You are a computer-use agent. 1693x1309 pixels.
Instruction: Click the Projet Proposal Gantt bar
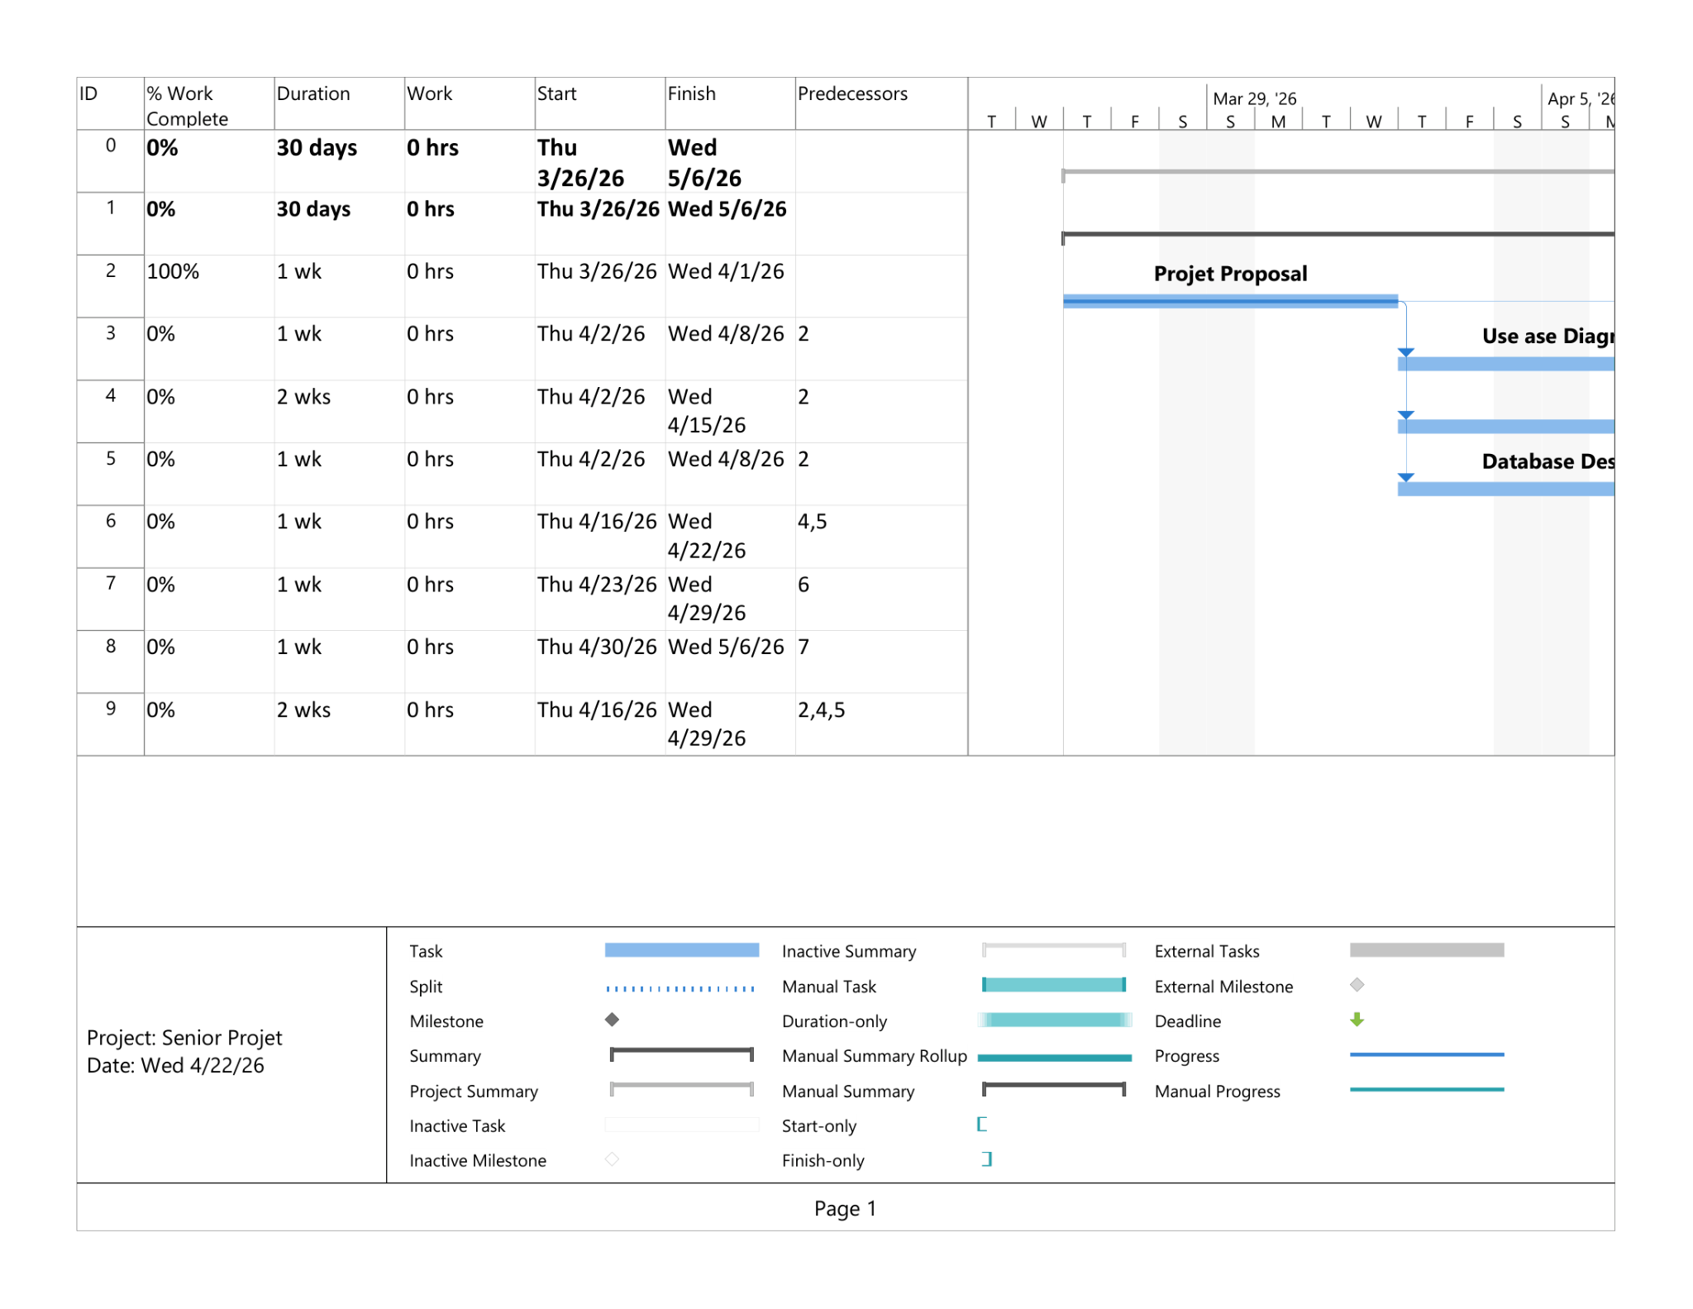click(1230, 301)
